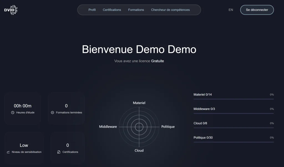Click the Politique 0/30 progress bar

(234, 142)
